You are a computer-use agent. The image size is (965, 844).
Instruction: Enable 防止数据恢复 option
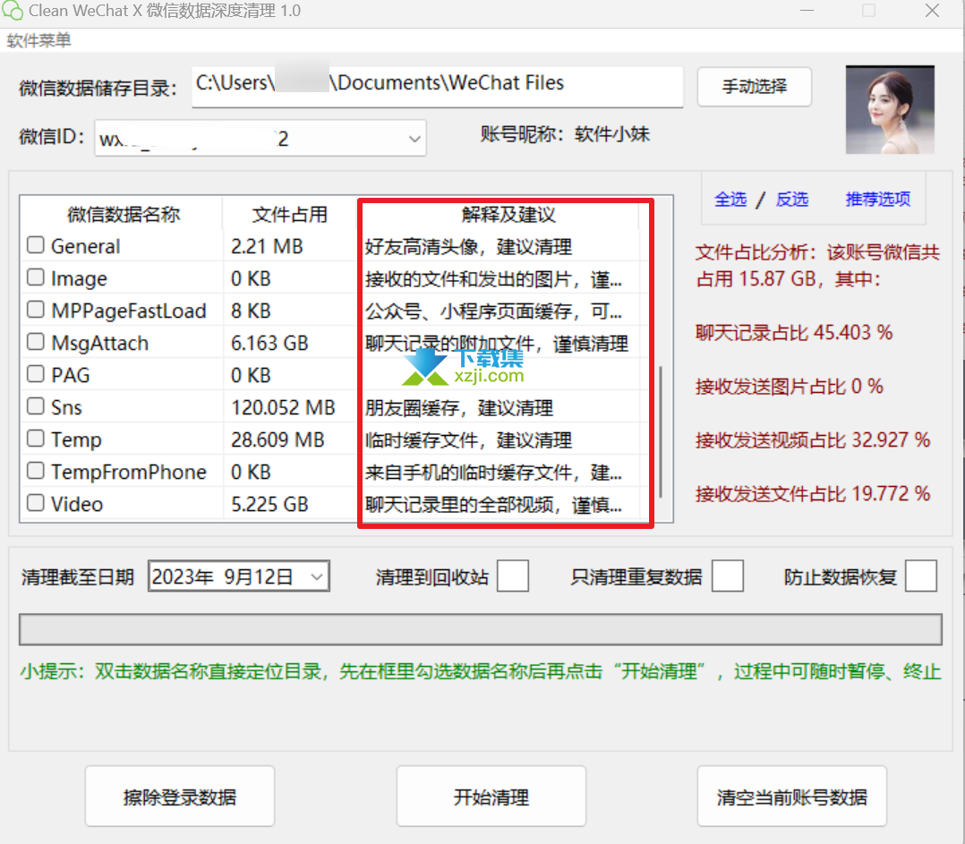point(921,575)
